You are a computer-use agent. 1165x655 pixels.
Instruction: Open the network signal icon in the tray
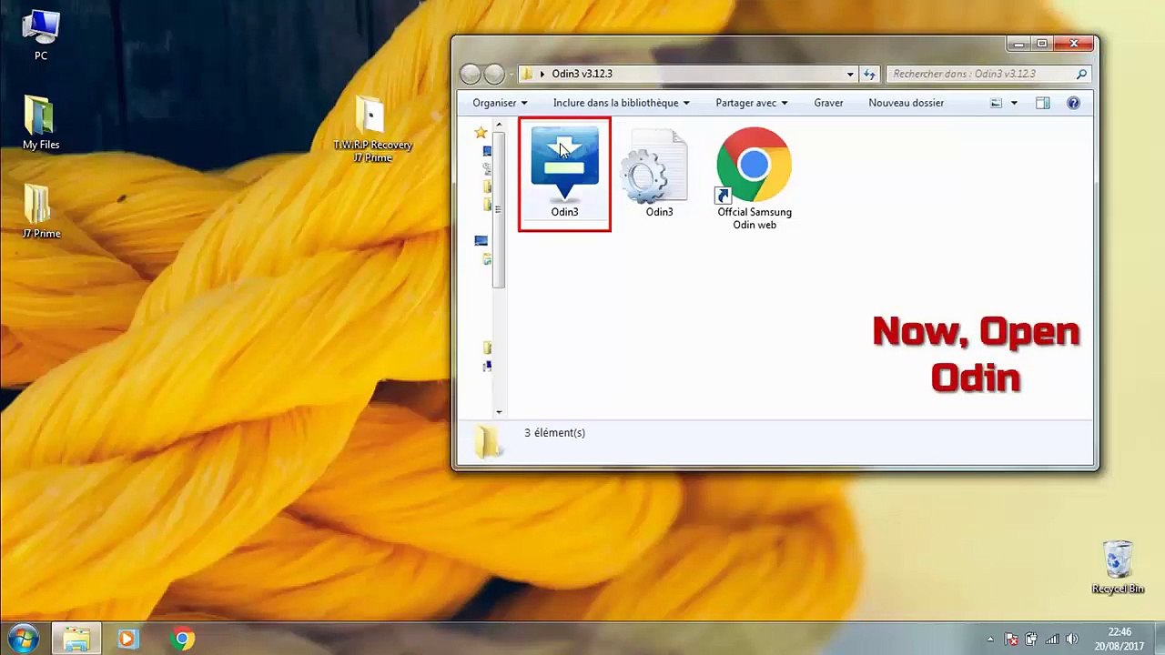click(x=1052, y=639)
